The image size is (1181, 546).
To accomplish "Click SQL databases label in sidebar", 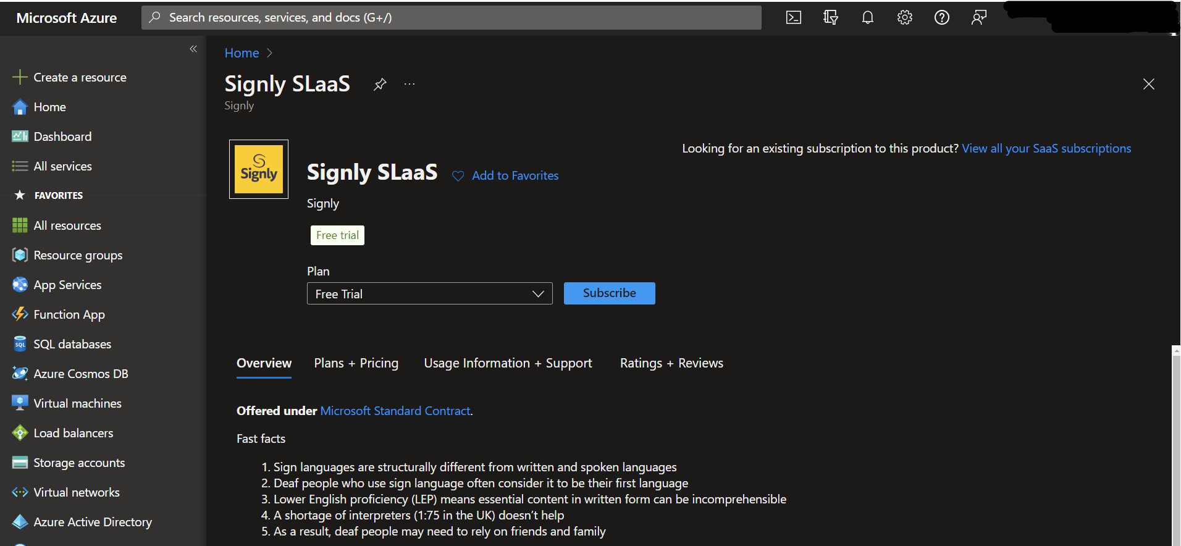I will coord(72,344).
